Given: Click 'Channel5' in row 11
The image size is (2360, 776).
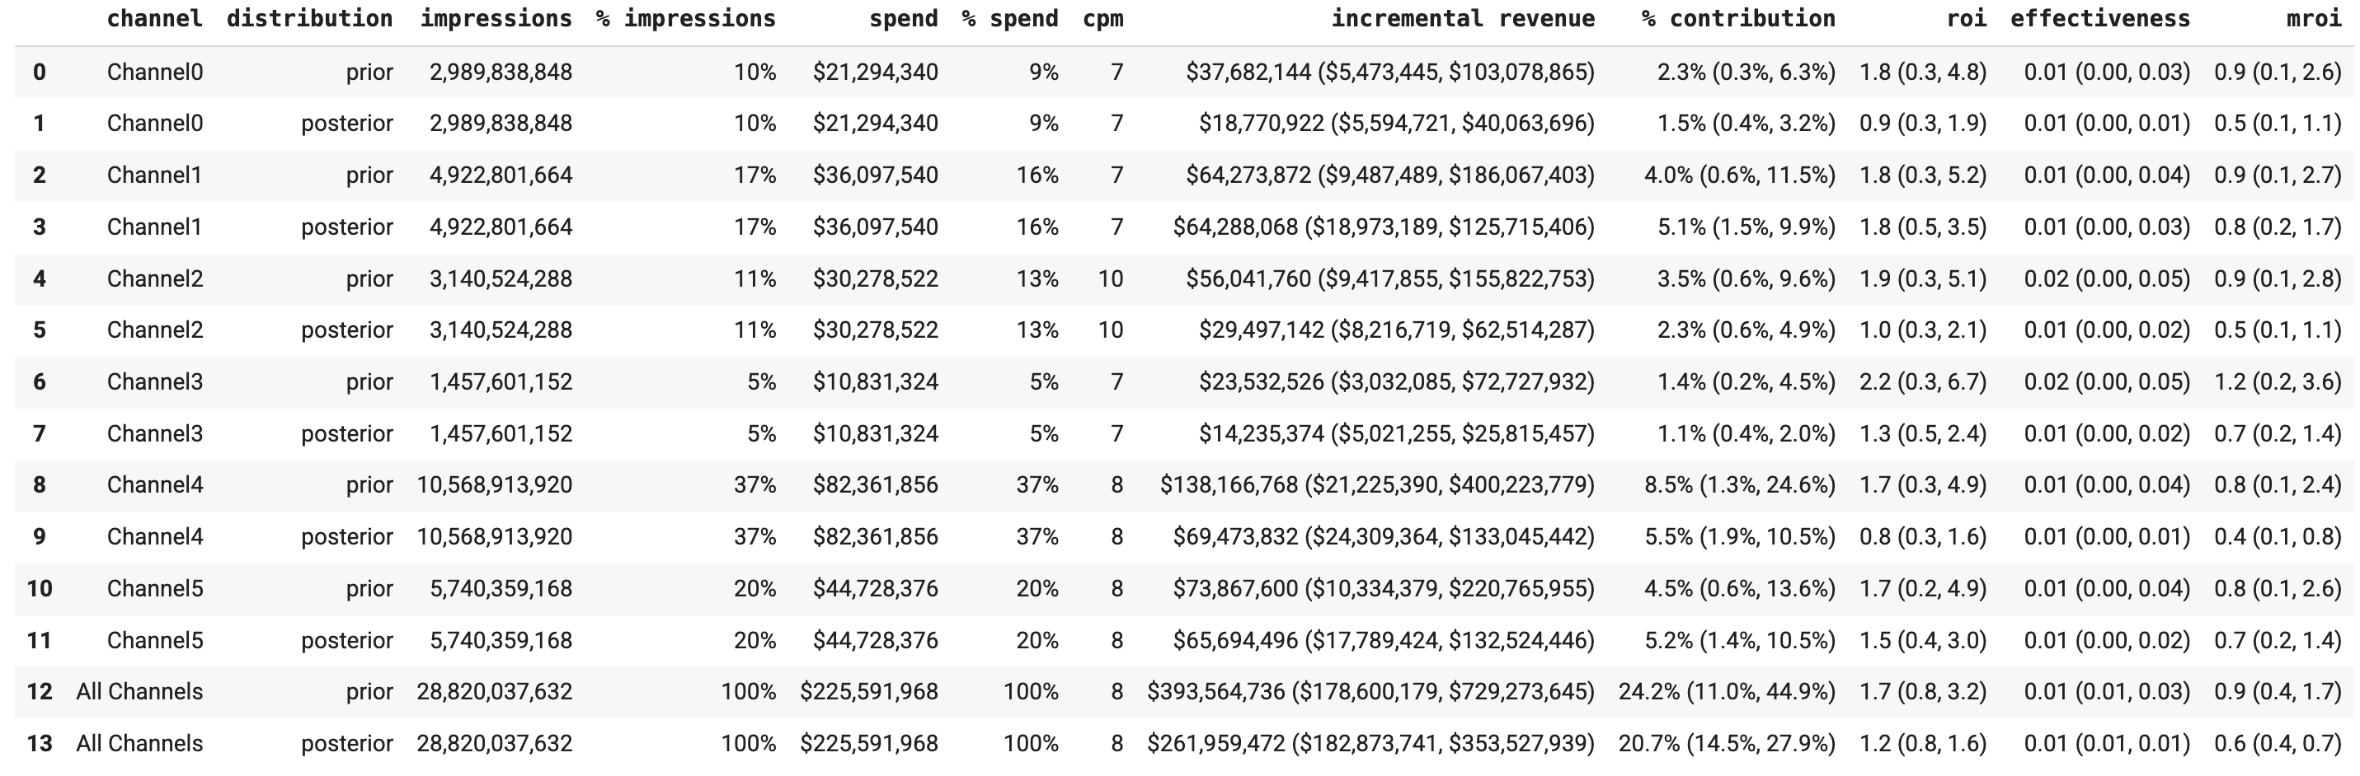Looking at the screenshot, I should point(155,639).
